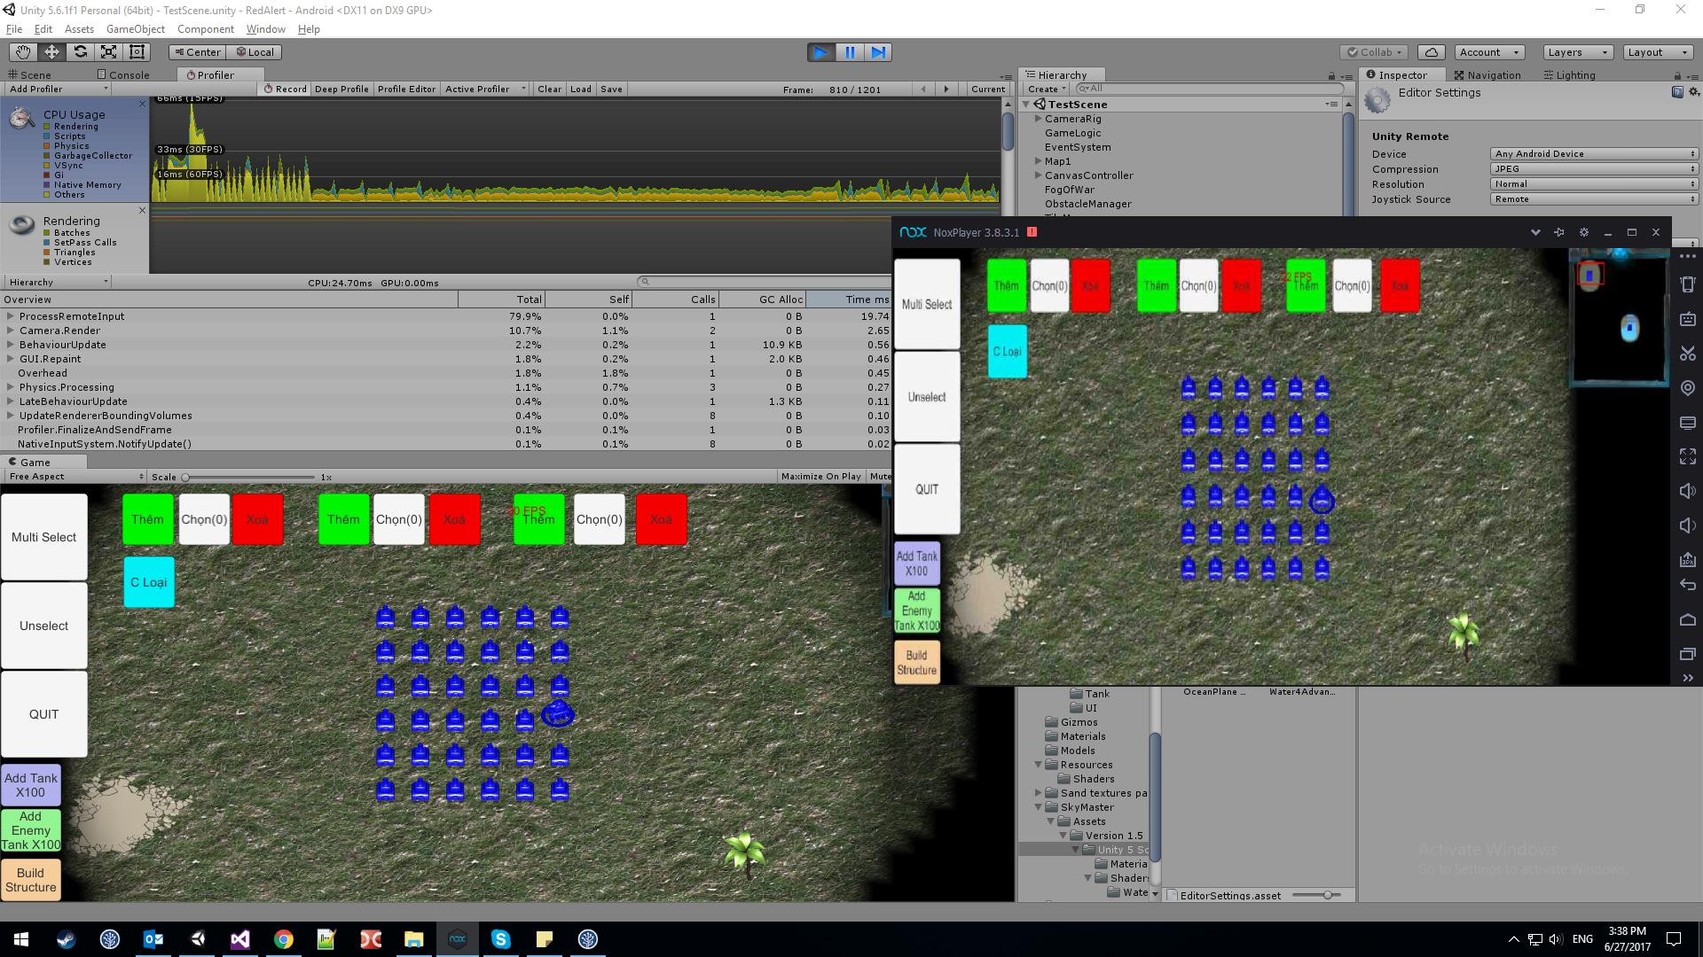
Task: Open NoxPlayer settings gear
Action: point(1584,232)
